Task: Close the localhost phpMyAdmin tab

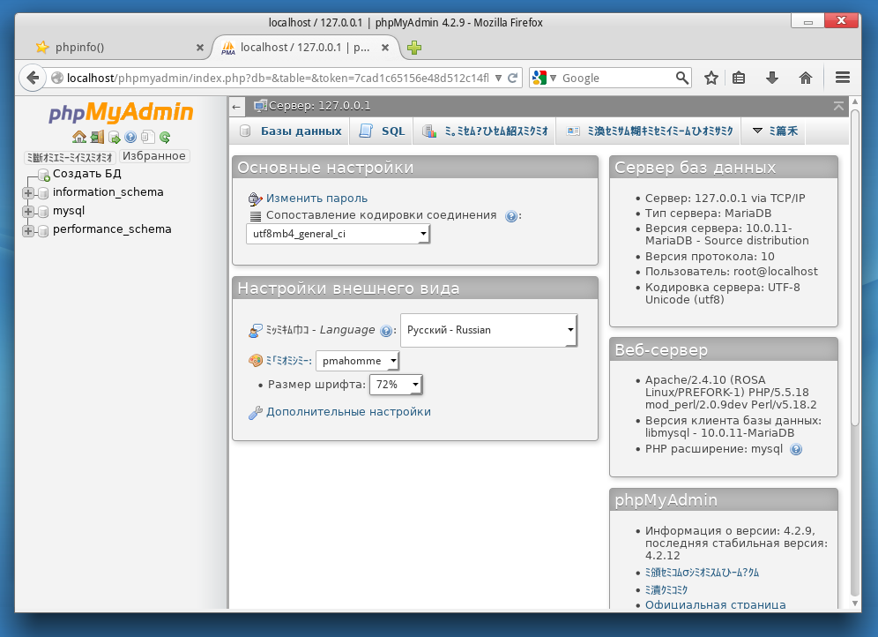Action: pyautogui.click(x=385, y=48)
